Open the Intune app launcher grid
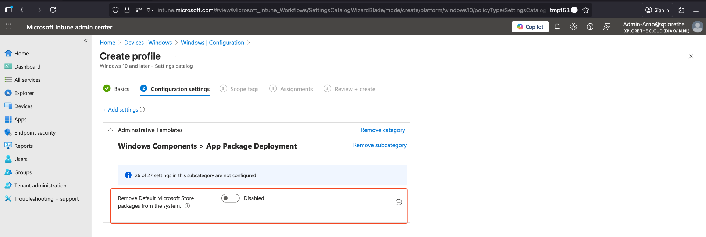This screenshot has width=706, height=237. point(8,26)
